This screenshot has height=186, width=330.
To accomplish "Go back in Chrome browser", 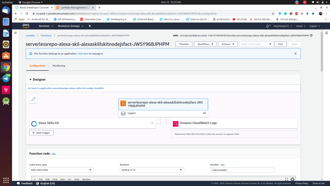I will click(x=16, y=14).
